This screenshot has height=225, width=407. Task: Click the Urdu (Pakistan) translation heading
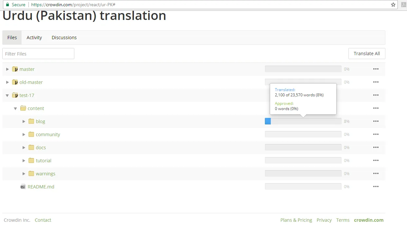pyautogui.click(x=84, y=16)
